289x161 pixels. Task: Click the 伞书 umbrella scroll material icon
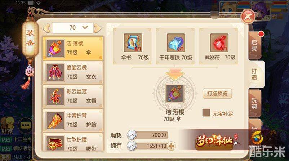pos(133,43)
